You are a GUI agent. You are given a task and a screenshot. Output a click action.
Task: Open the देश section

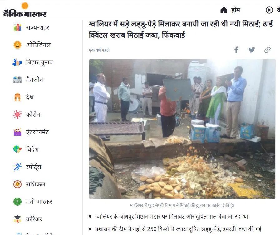click(x=30, y=97)
